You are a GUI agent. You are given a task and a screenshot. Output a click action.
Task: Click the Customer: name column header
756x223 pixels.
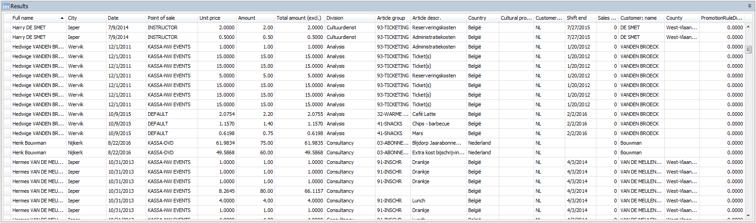tap(640, 18)
